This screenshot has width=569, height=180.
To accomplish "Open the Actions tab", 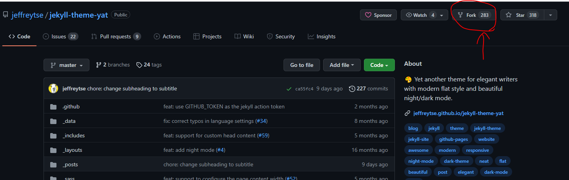I will pyautogui.click(x=167, y=36).
